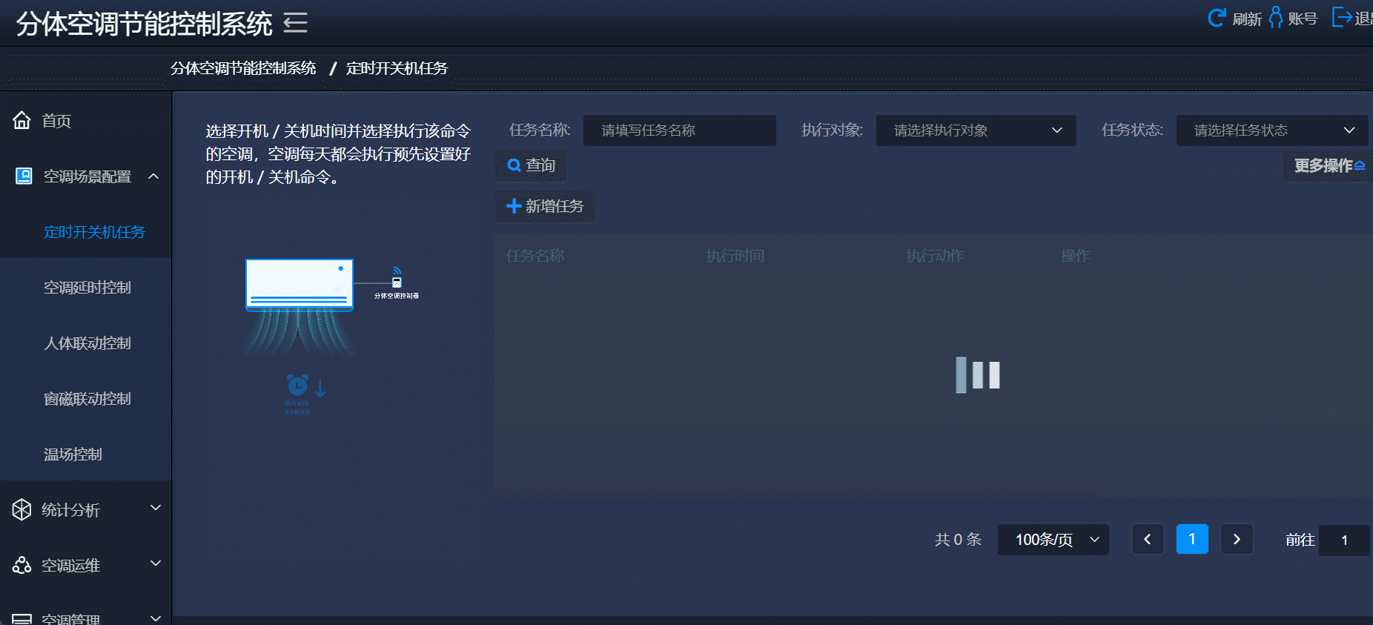Click the logout icon at top right
The height and width of the screenshot is (625, 1373).
[x=1341, y=17]
